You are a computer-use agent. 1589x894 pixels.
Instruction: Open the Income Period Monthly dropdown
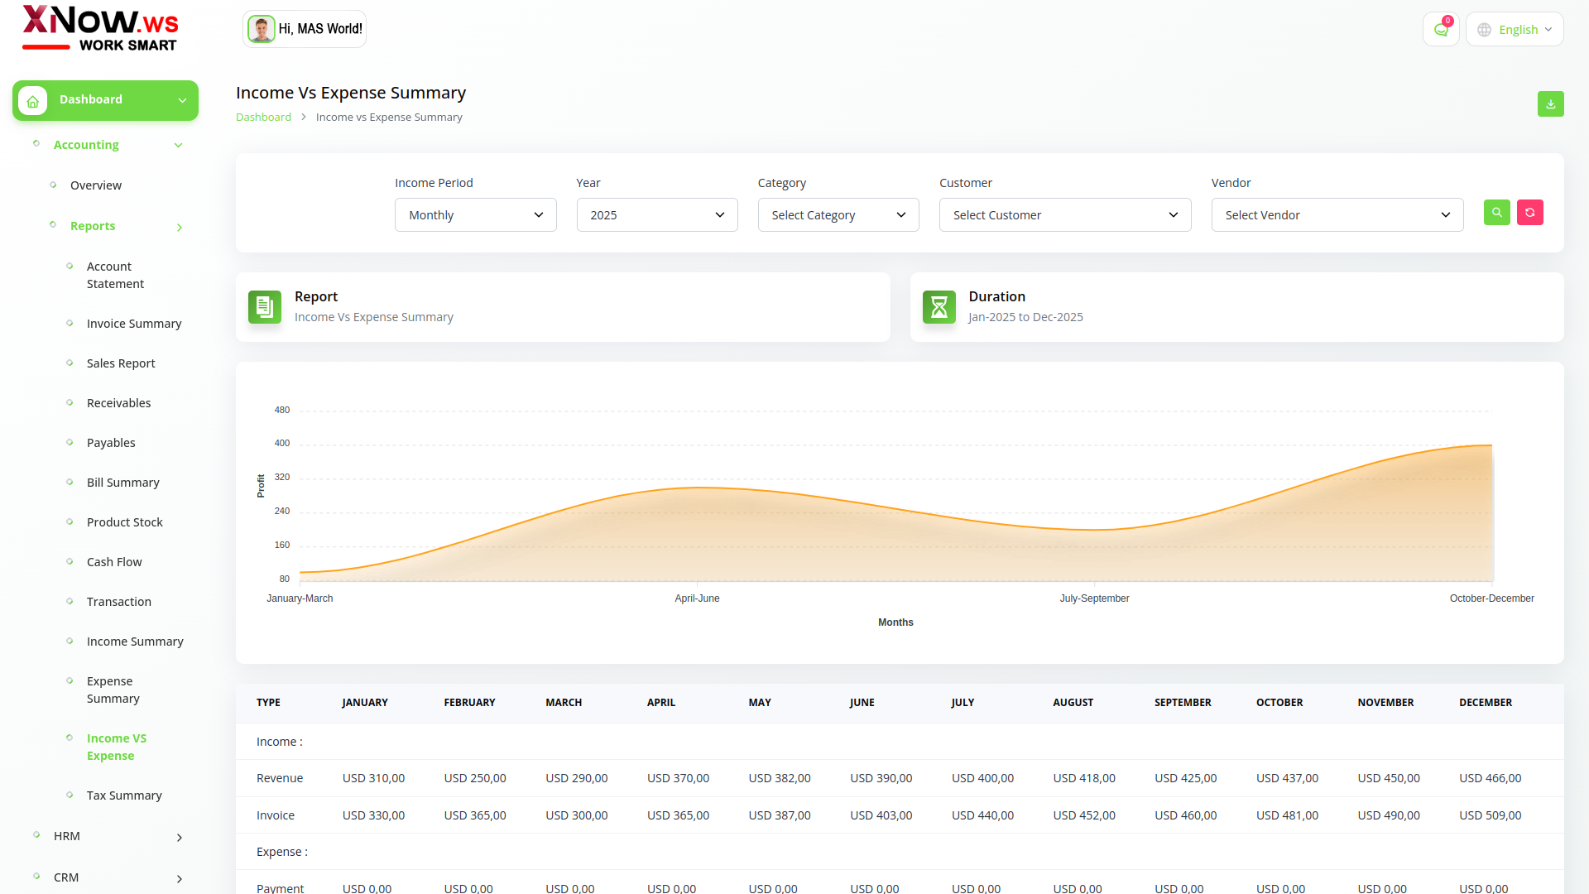click(475, 215)
